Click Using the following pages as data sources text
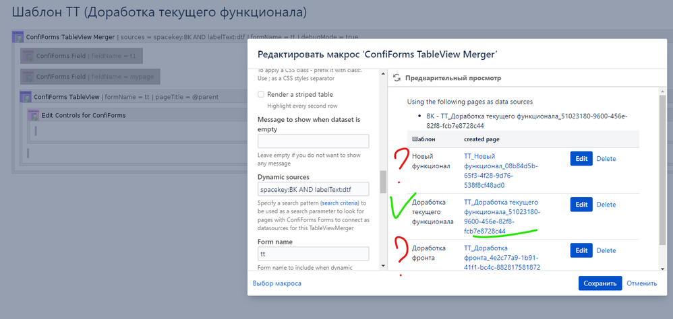This screenshot has height=319, width=673. point(470,102)
